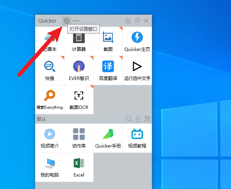Open 我的电脑 My Computer
Screen dimensions: 231x189
[x=50, y=167]
